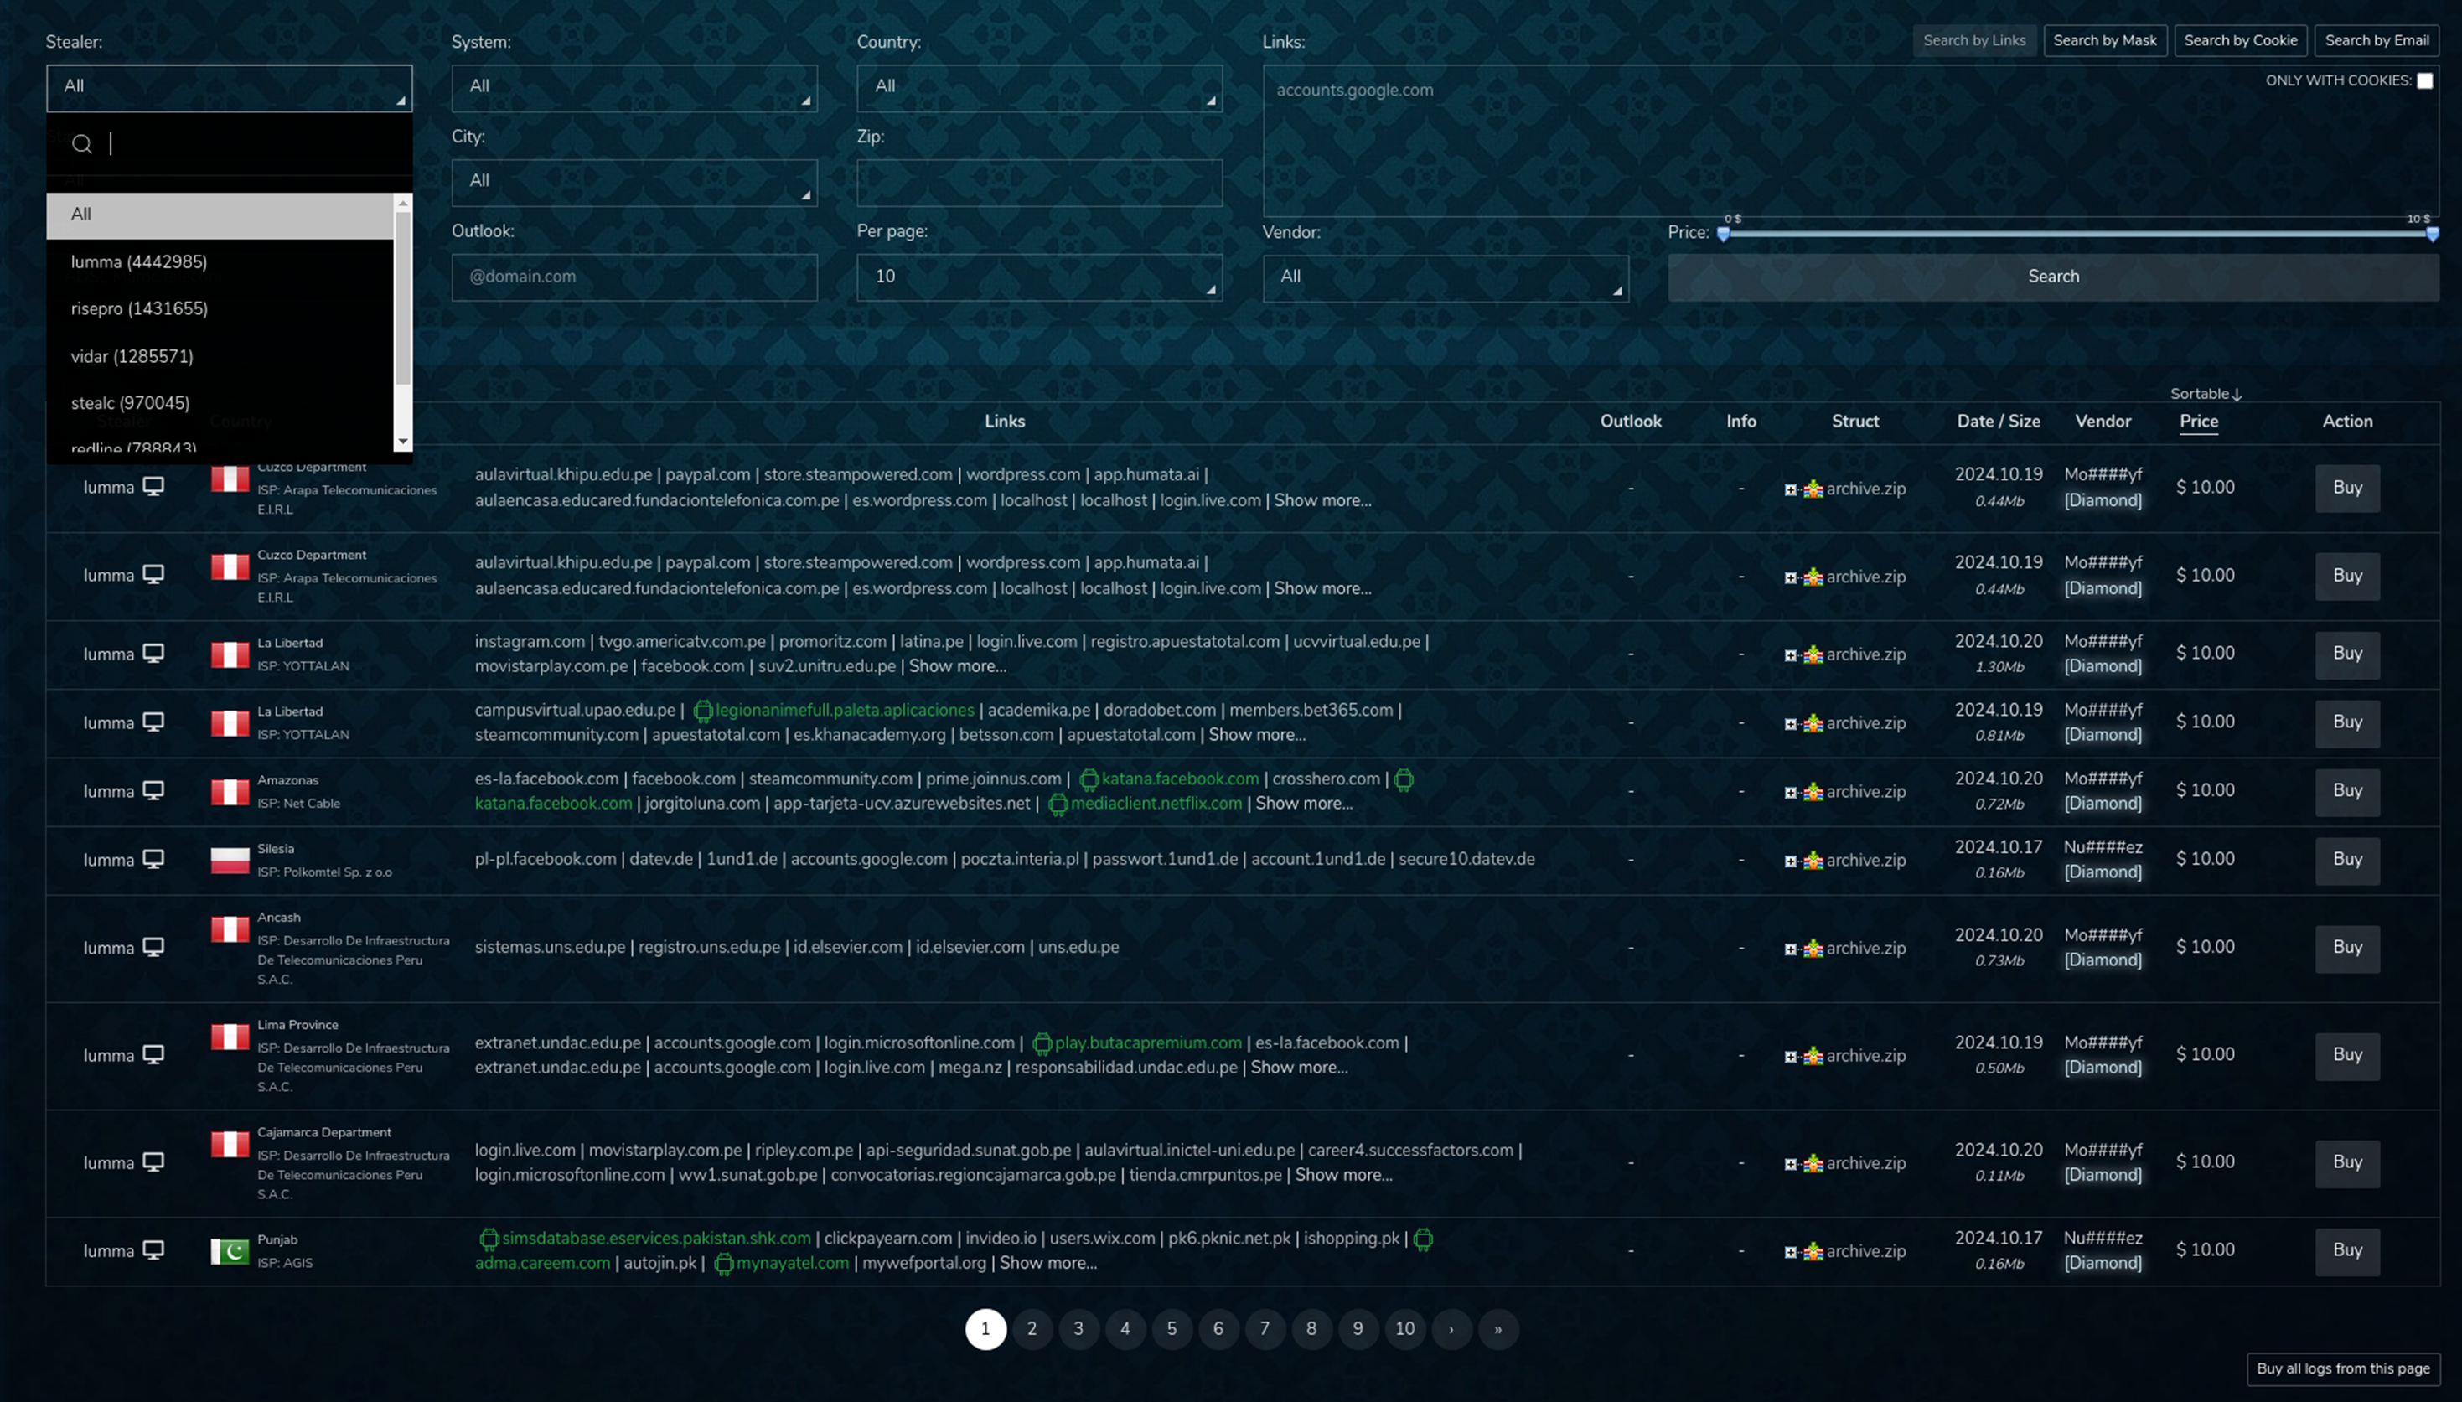This screenshot has width=2462, height=1402.
Task: Go to page 10 of the results
Action: [x=1404, y=1329]
